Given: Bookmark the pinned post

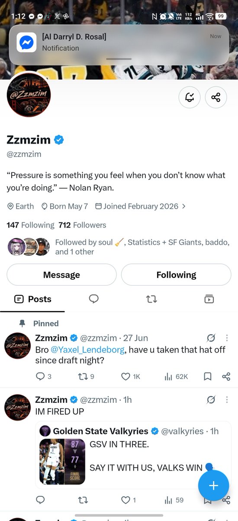Looking at the screenshot, I should [x=207, y=376].
